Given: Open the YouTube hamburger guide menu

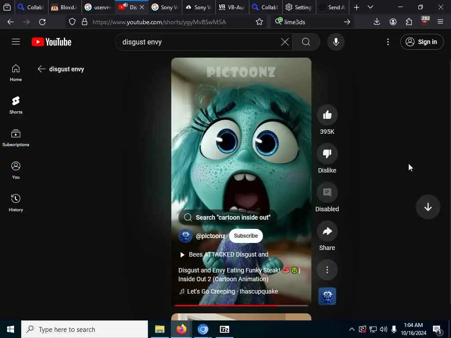Looking at the screenshot, I should [x=16, y=42].
